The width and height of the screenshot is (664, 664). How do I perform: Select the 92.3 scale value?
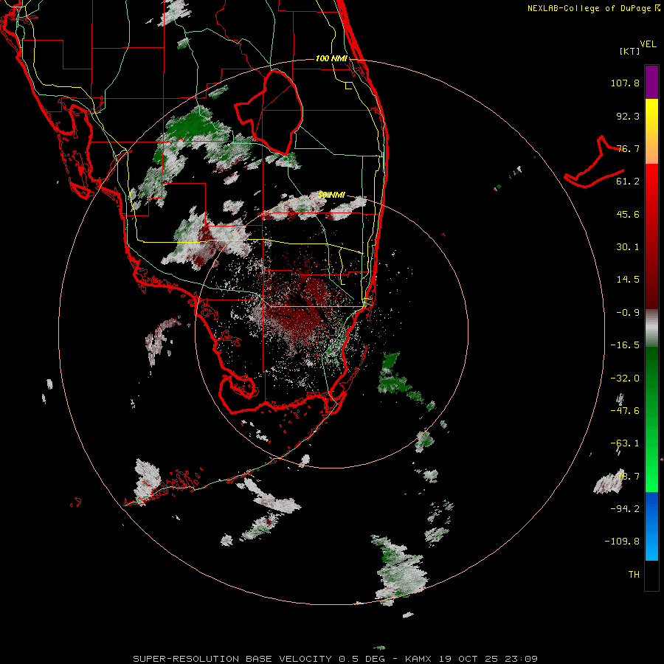628,116
